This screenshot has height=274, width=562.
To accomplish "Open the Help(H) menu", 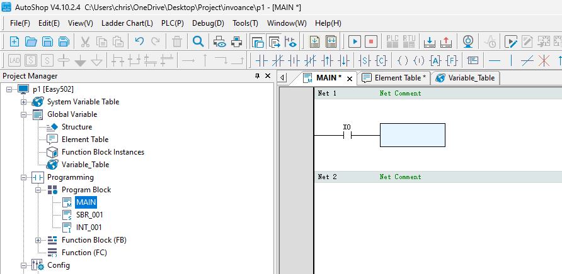I will click(328, 23).
